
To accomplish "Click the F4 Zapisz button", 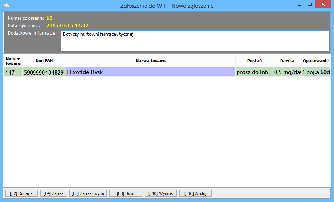I will [53, 193].
